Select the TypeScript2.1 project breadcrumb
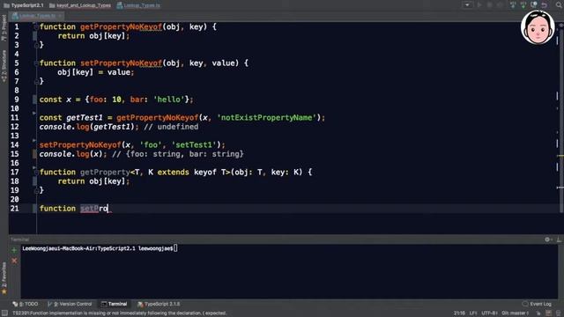564x317 pixels. tap(24, 5)
